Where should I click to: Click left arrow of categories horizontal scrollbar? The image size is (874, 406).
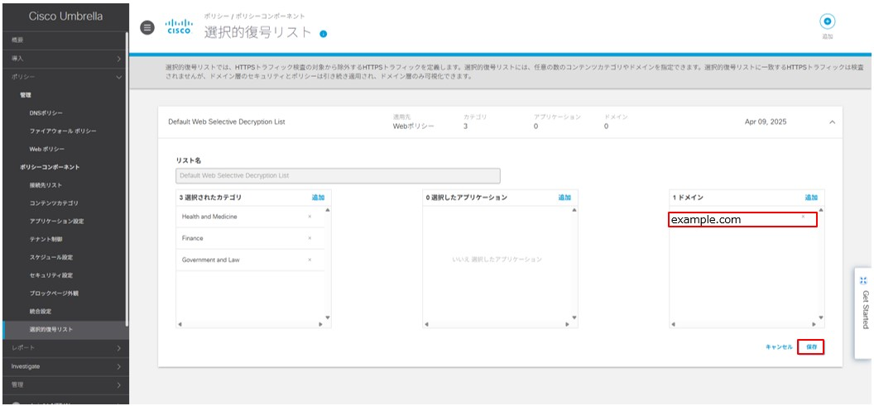coord(180,324)
